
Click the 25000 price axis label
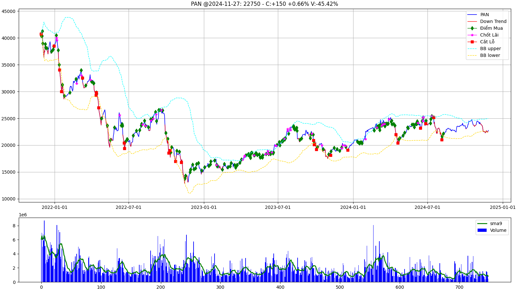[8, 119]
